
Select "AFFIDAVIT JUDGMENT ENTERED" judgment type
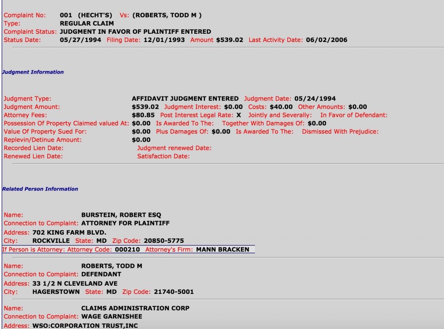[185, 99]
